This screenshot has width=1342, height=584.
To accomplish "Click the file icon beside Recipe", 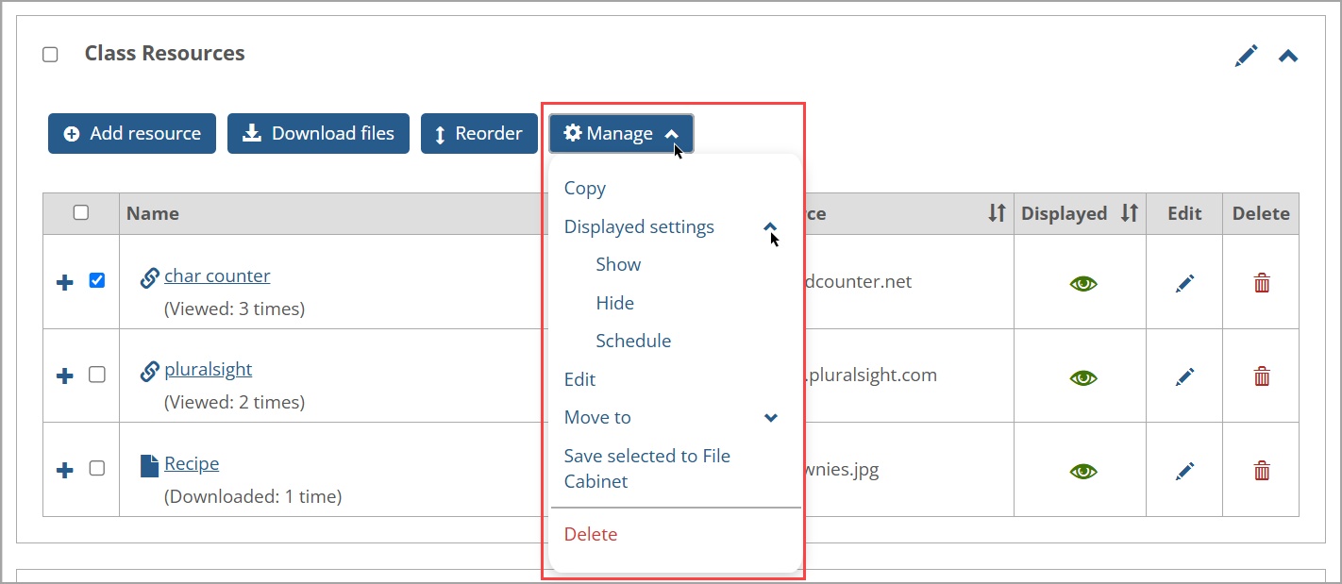I will click(x=149, y=463).
